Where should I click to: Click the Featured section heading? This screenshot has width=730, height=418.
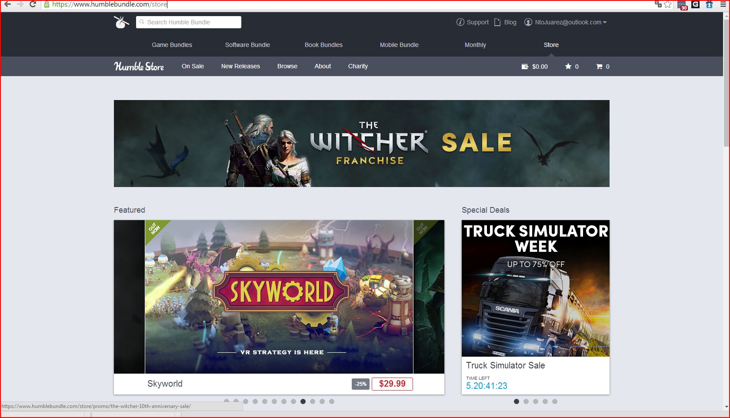click(x=130, y=210)
